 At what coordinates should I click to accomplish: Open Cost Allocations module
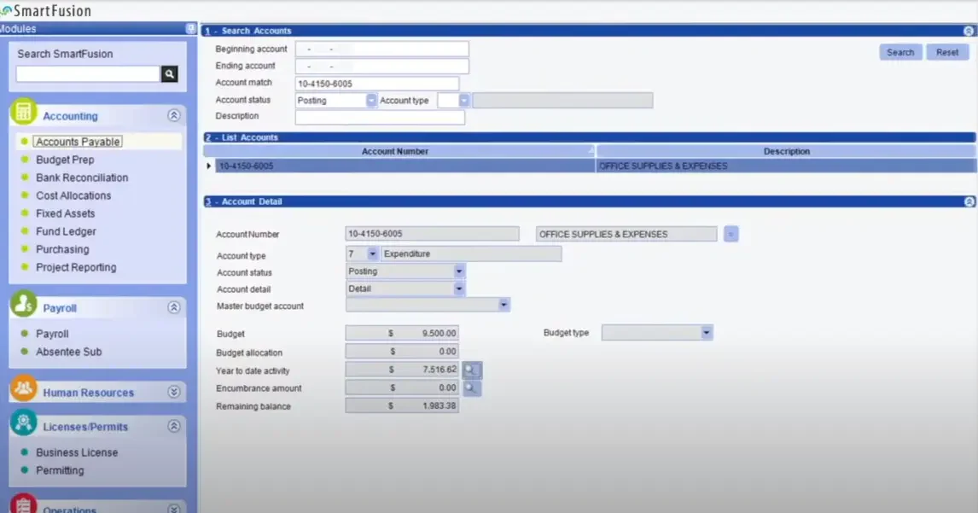coord(73,195)
